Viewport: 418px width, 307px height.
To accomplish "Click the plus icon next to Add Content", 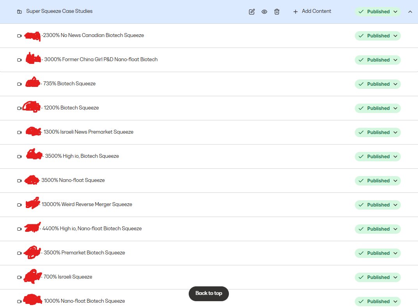I will click(295, 11).
